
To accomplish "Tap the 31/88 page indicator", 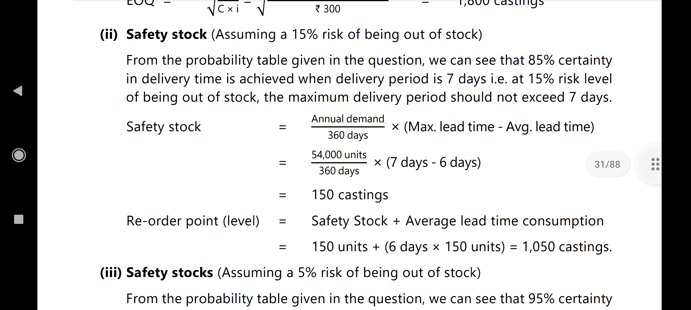I will coord(607,164).
